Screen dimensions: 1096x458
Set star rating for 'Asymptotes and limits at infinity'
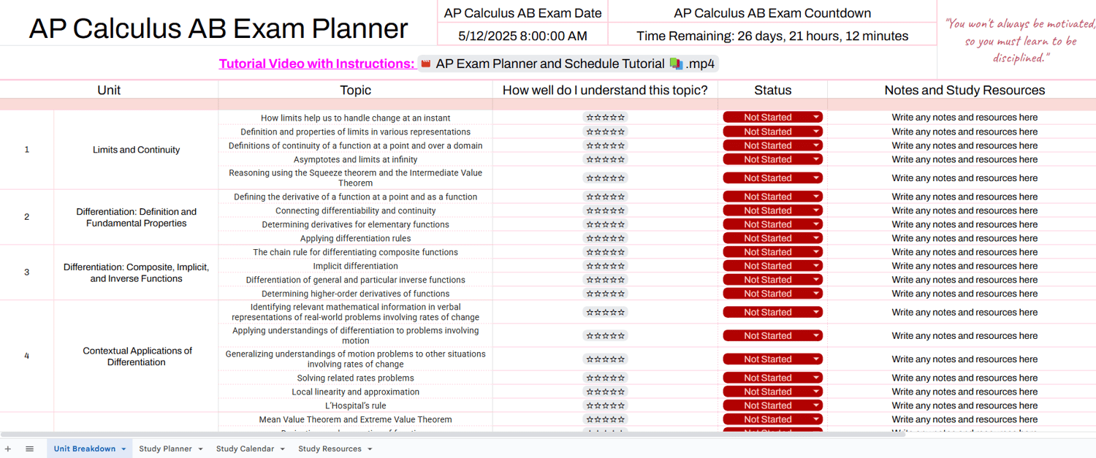coord(605,159)
